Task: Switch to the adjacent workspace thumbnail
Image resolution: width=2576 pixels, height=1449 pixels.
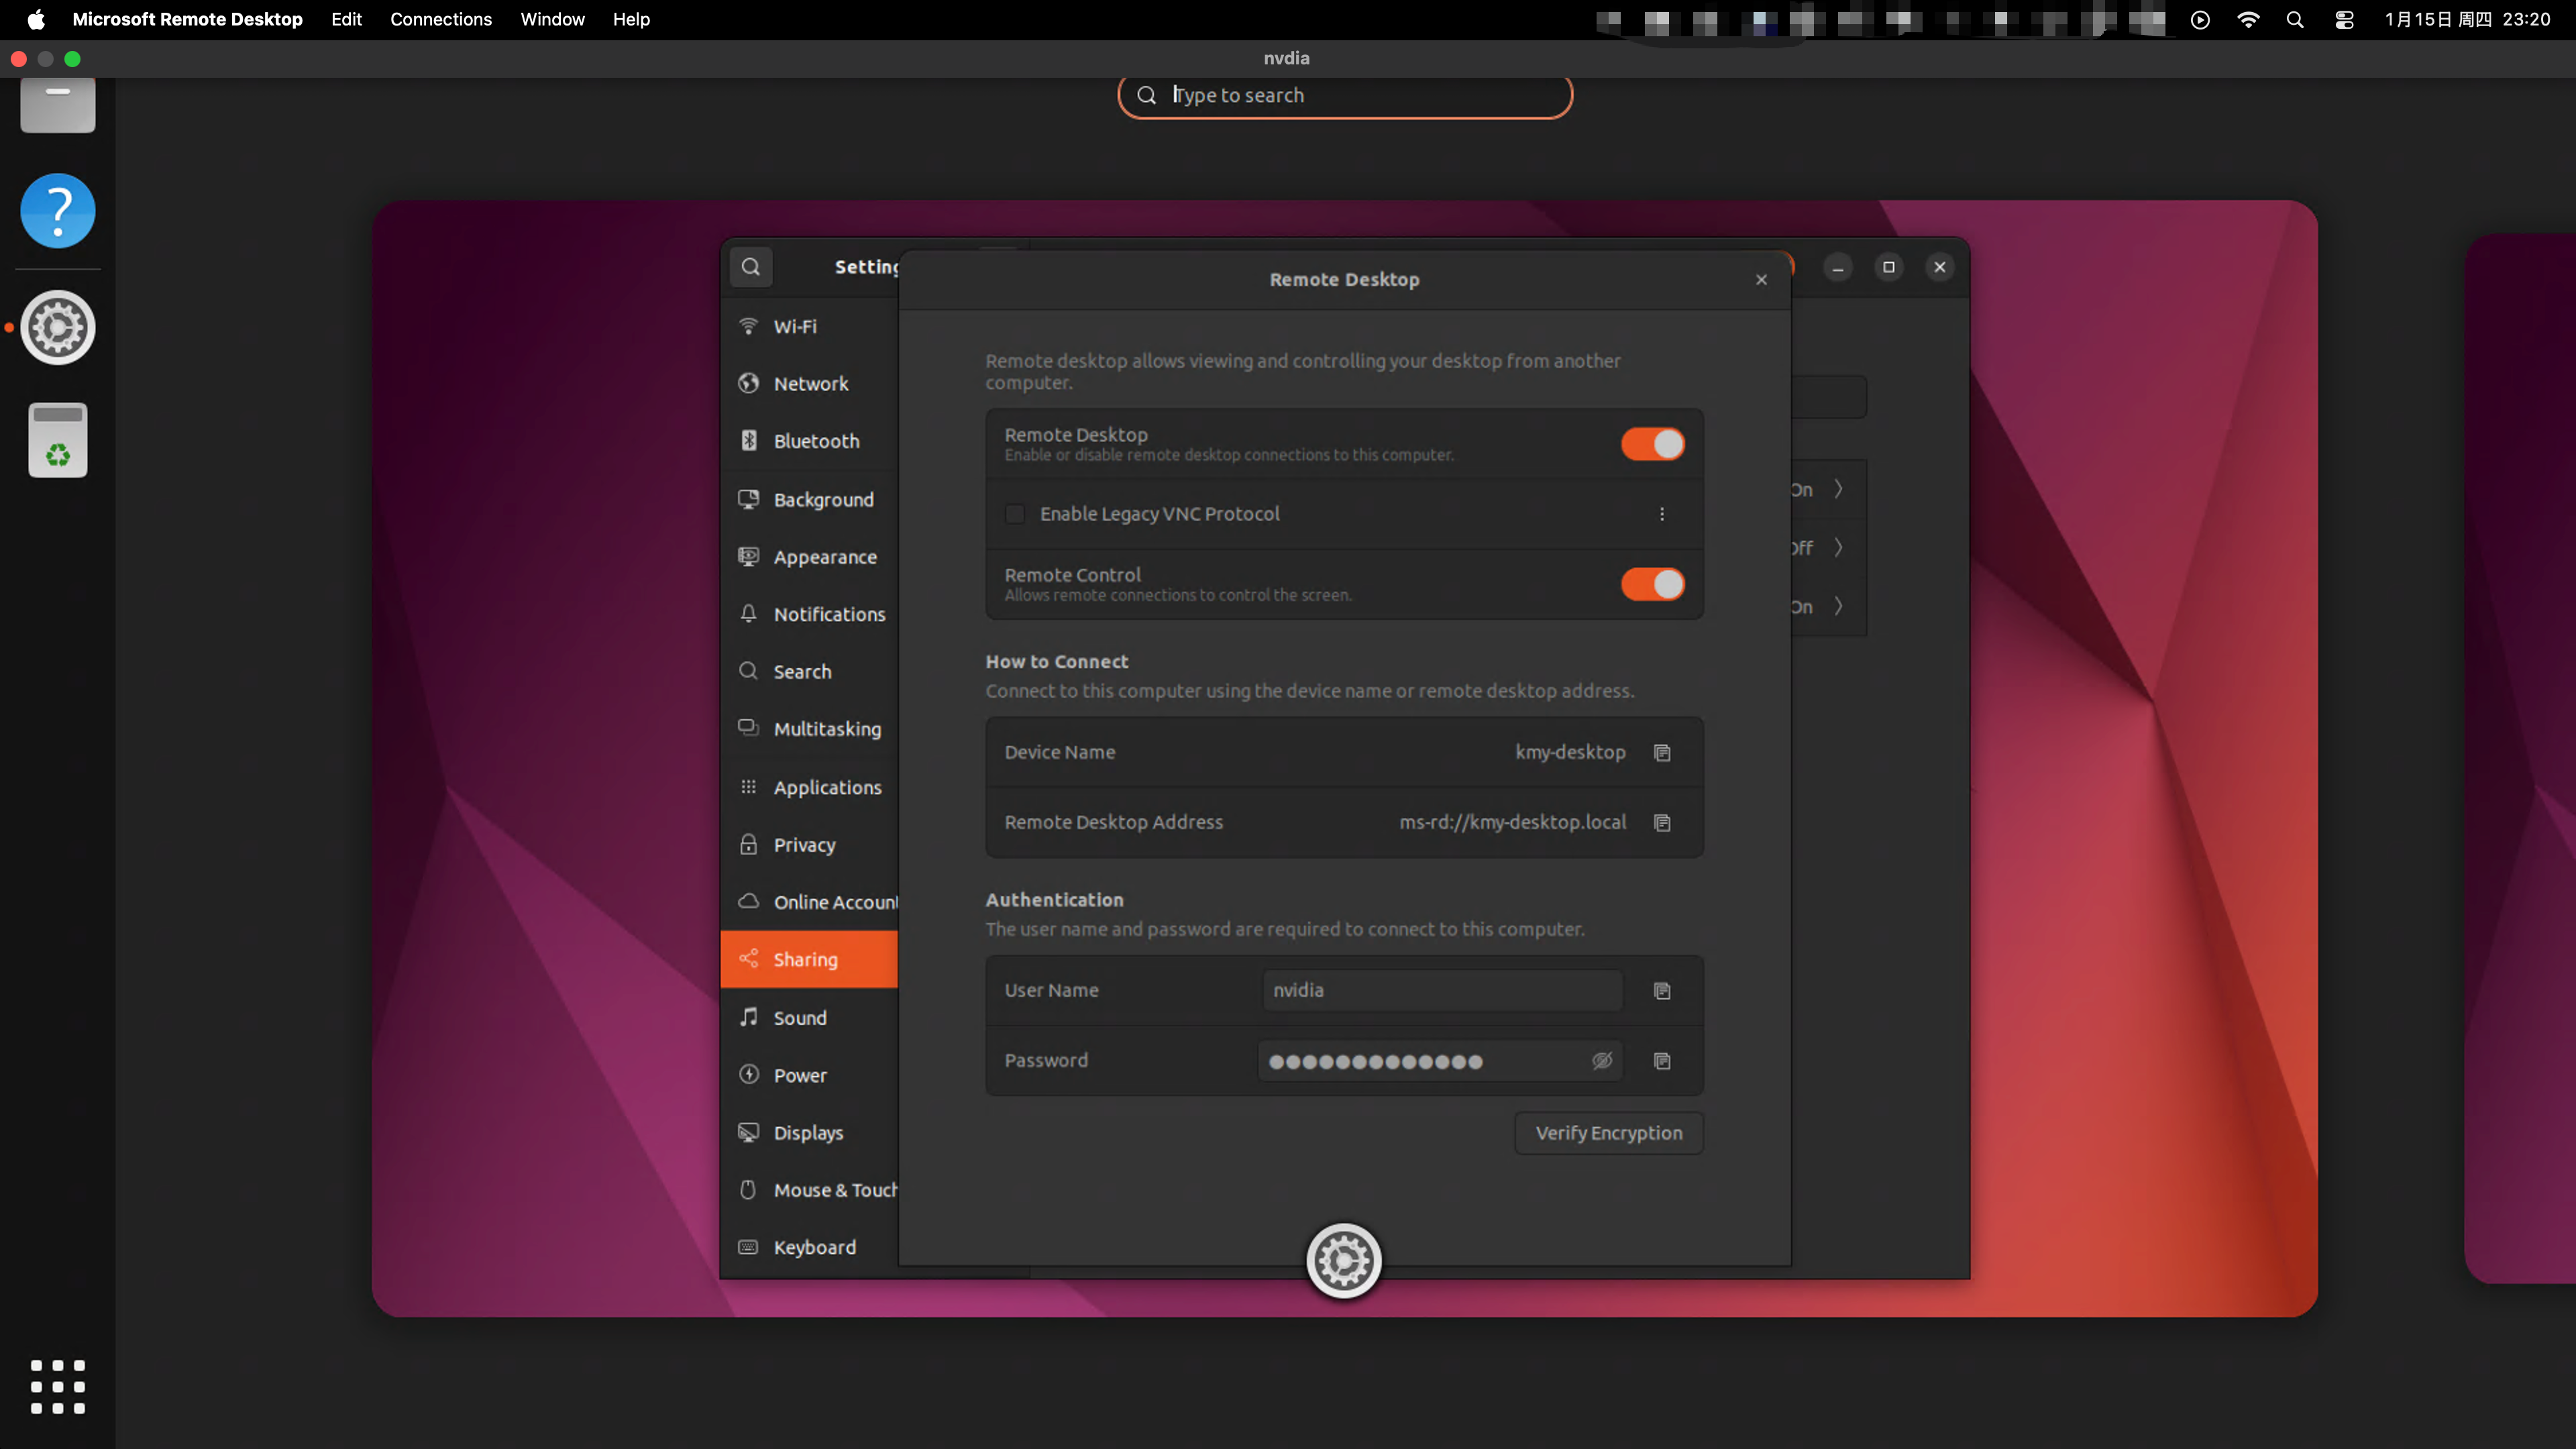Action: coord(2520,758)
